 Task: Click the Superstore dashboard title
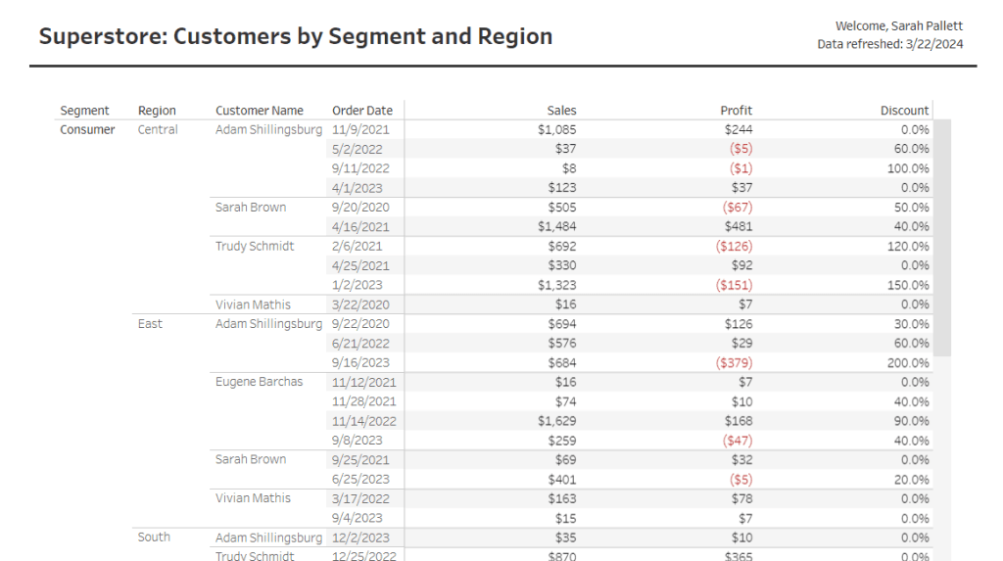[x=296, y=36]
